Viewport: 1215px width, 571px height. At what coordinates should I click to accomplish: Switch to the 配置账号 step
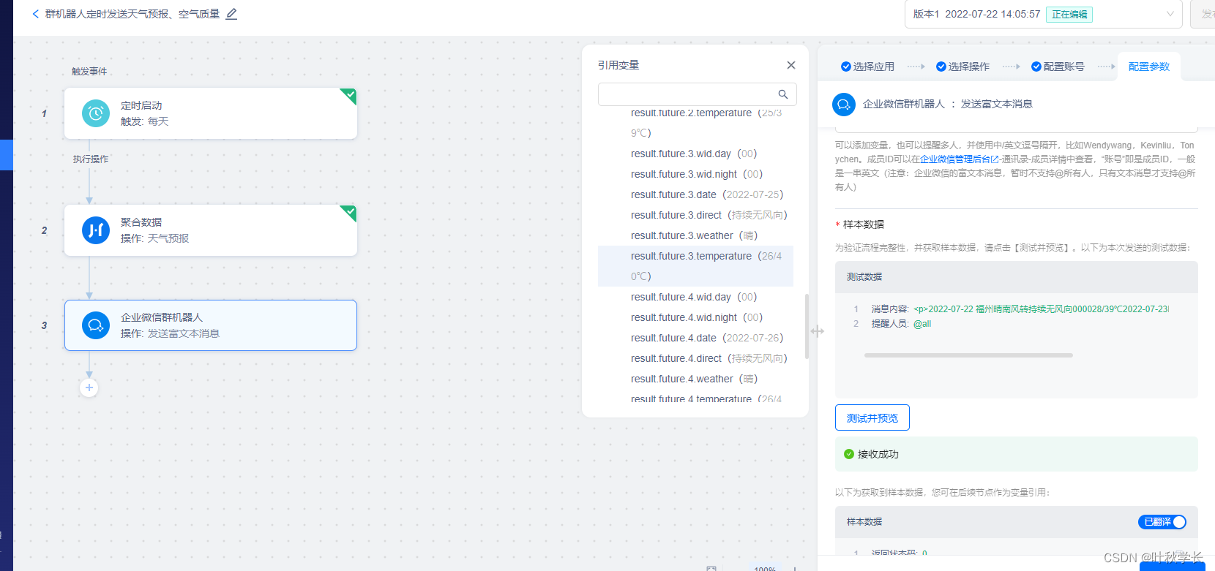1058,67
